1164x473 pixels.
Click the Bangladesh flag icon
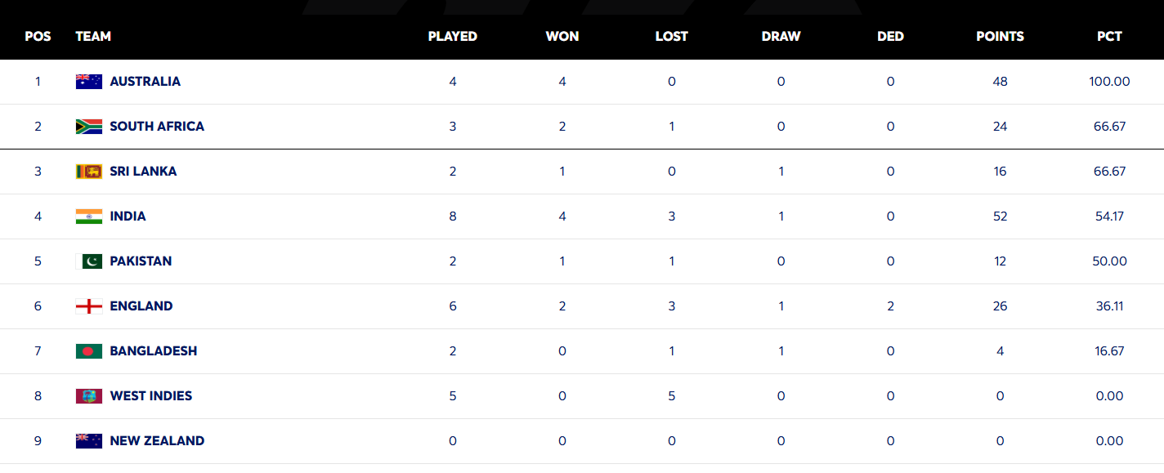coord(89,351)
